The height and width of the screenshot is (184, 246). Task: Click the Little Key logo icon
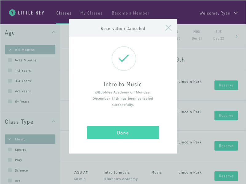[x=12, y=13]
